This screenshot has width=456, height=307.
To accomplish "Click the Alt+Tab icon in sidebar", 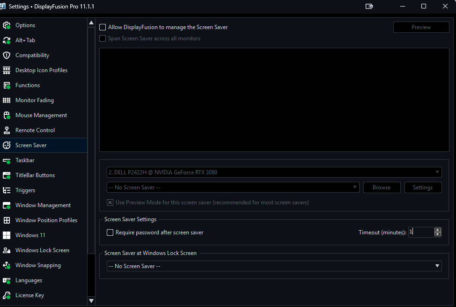I will [x=7, y=40].
